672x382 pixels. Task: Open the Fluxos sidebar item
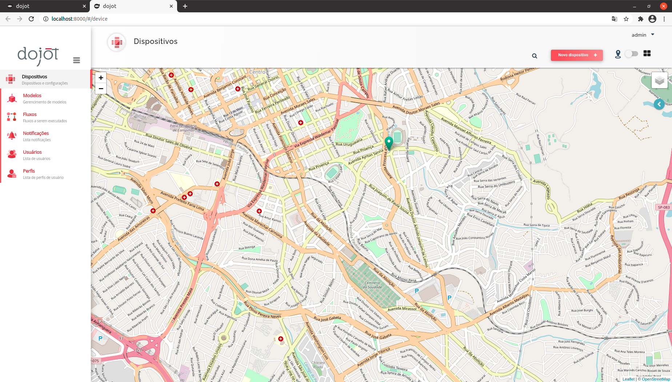click(45, 117)
